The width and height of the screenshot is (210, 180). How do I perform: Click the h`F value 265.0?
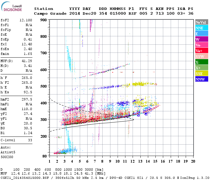click(27, 78)
